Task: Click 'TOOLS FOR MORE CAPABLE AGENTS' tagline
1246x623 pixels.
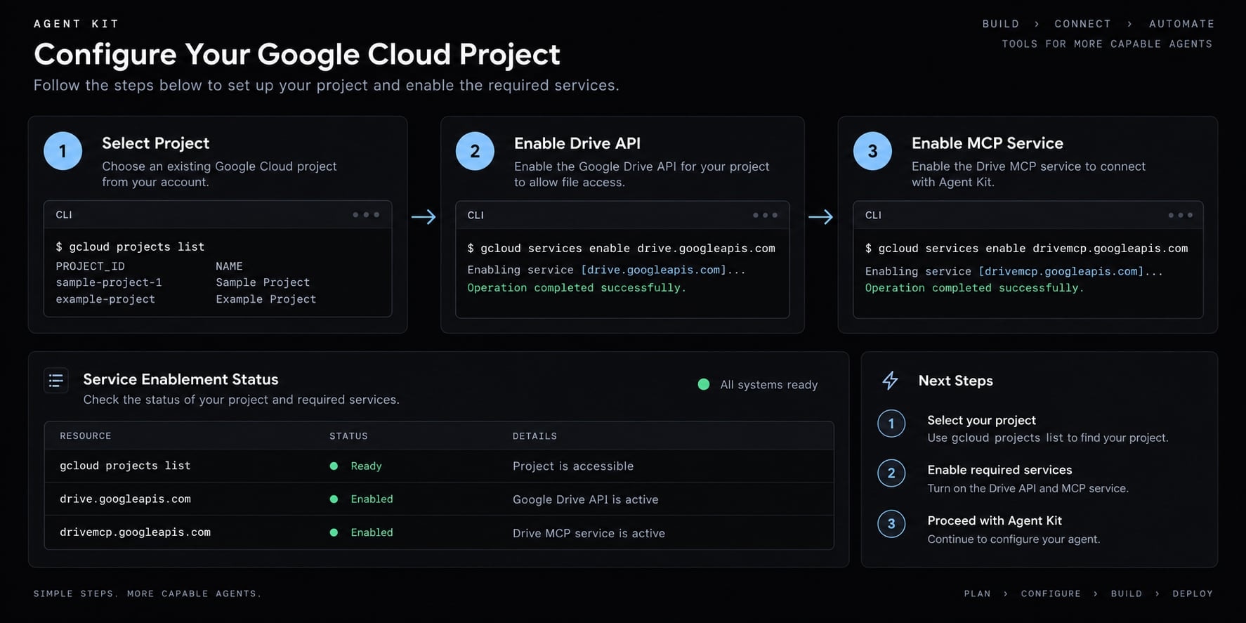Action: [x=1107, y=44]
